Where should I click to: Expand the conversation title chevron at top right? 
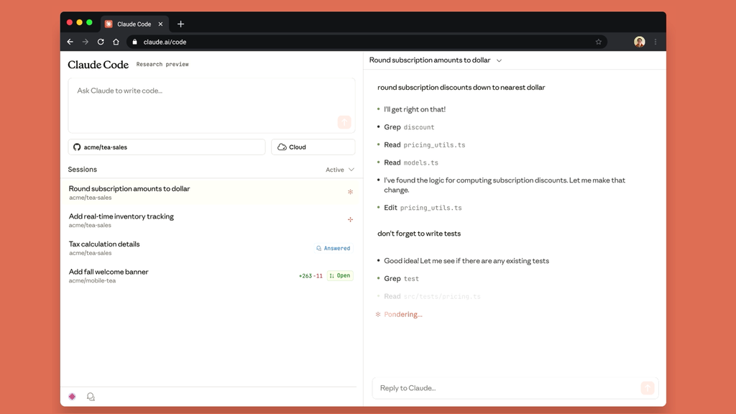(x=499, y=60)
